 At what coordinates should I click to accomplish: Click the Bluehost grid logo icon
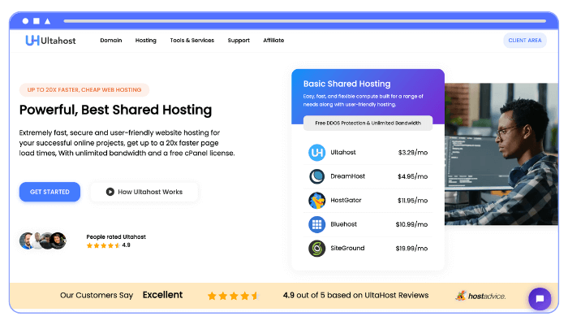coord(316,224)
